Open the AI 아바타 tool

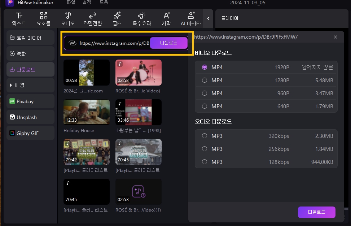tap(191, 19)
